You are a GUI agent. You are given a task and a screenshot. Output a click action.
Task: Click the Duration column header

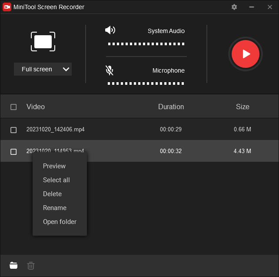coord(171,107)
